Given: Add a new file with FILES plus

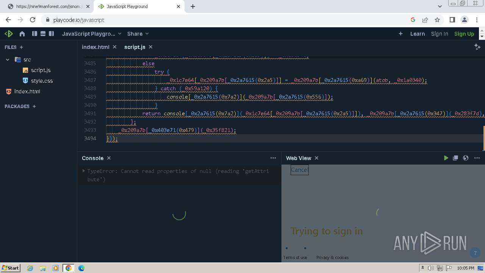Looking at the screenshot, I should pyautogui.click(x=21, y=47).
